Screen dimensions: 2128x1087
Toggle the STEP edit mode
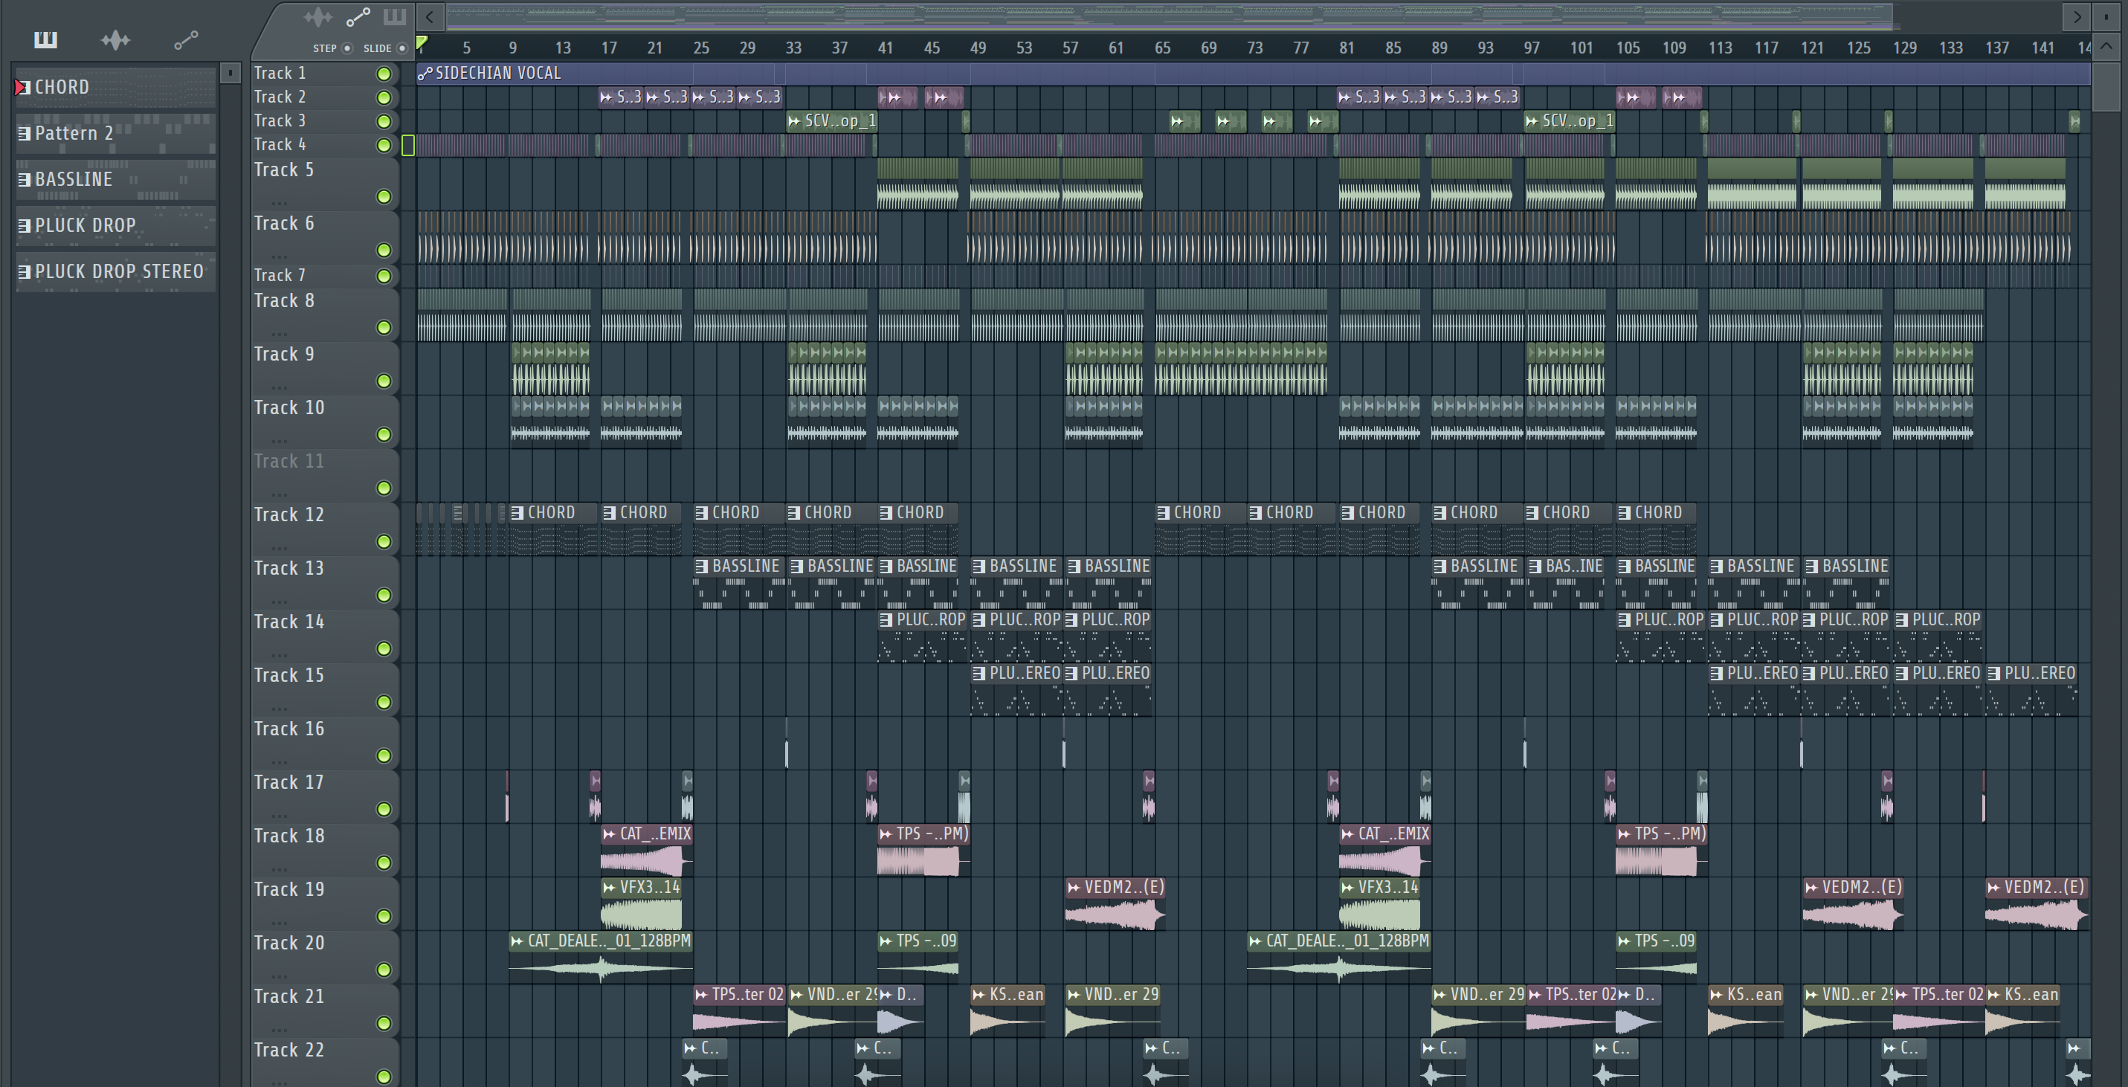[347, 48]
